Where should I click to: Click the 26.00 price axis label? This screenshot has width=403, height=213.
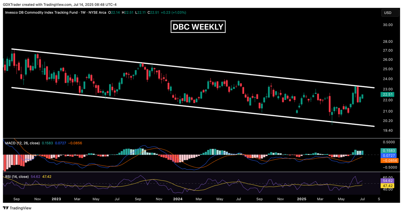coord(388,59)
